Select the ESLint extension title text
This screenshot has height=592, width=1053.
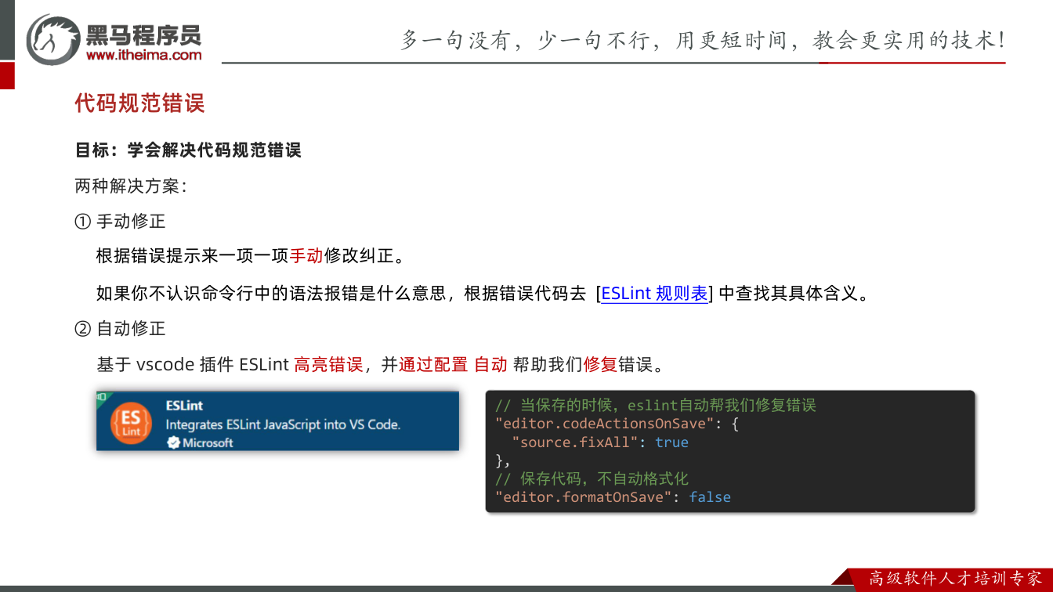coord(184,406)
